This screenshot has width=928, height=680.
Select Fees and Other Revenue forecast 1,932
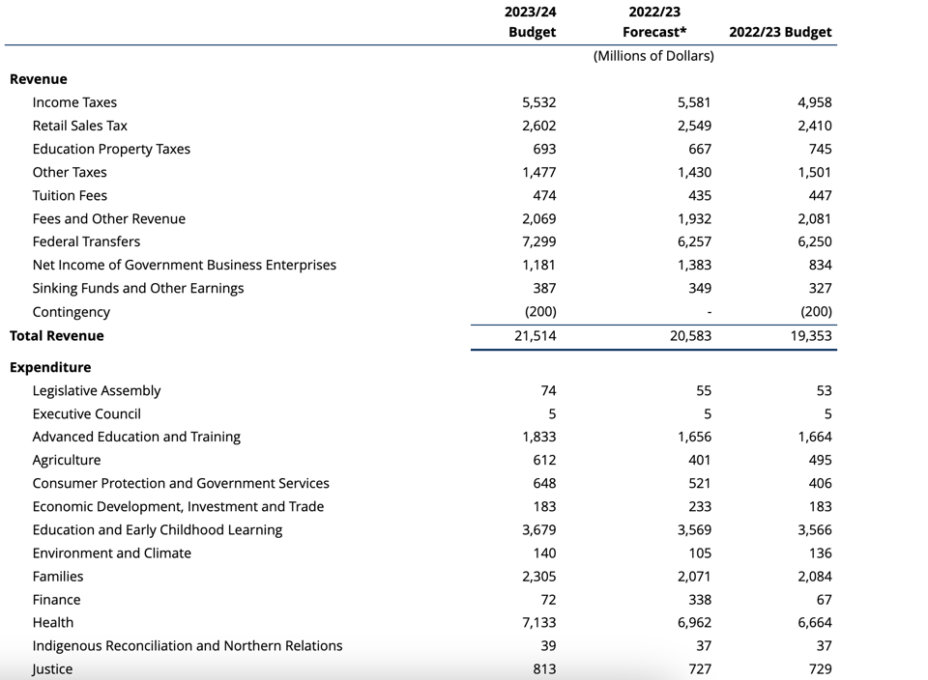click(x=694, y=219)
